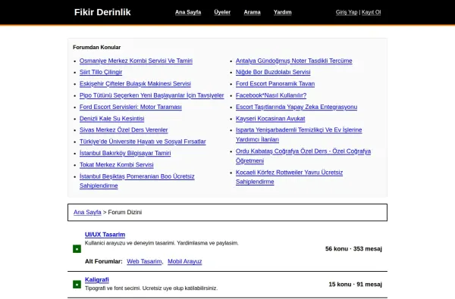
Task: Open Tokat Merkez Kombi Servisi topic
Action: [x=117, y=164]
